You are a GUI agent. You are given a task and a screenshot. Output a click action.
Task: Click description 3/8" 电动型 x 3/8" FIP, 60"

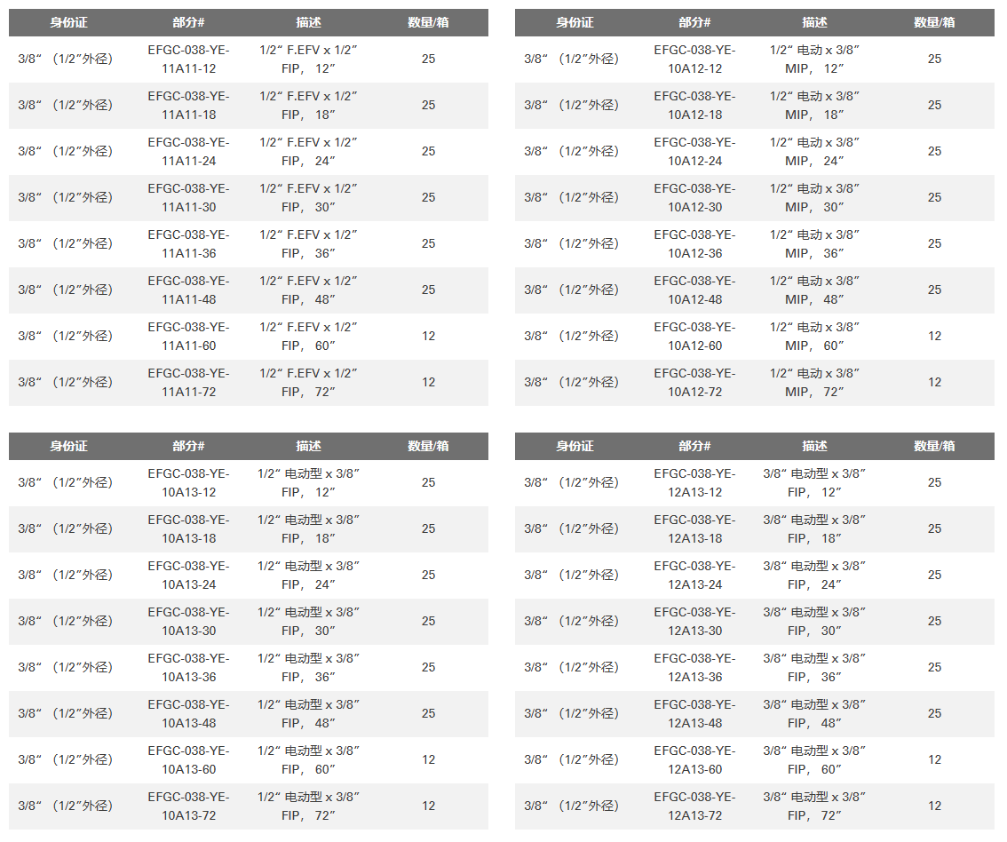pyautogui.click(x=814, y=760)
